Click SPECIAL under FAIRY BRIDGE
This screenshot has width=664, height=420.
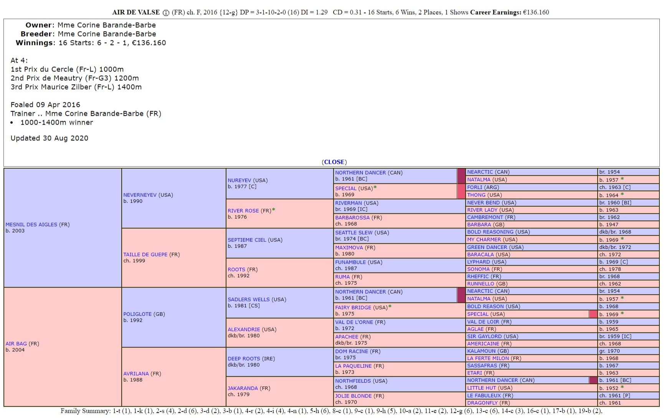click(478, 314)
